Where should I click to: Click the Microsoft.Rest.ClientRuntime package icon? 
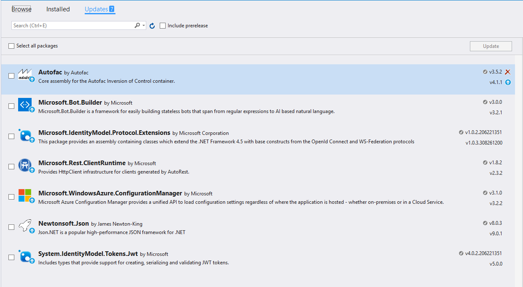click(25, 166)
